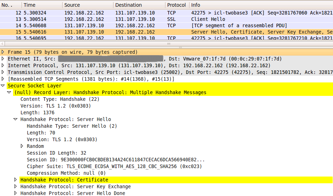
Task: Select the Session ID field line
Action: click(116, 160)
